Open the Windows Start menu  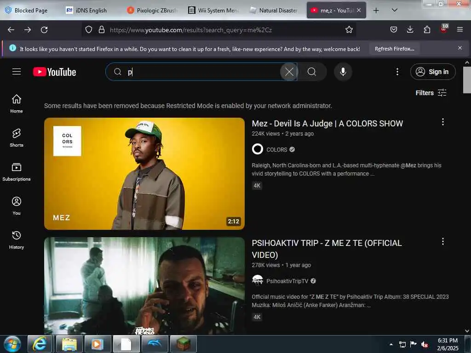(x=11, y=344)
